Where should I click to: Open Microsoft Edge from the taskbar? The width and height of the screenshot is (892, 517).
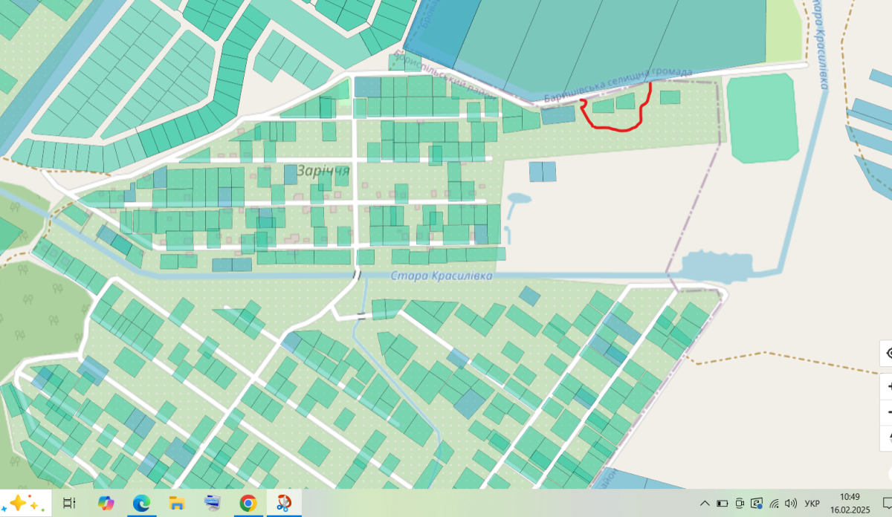click(x=141, y=503)
